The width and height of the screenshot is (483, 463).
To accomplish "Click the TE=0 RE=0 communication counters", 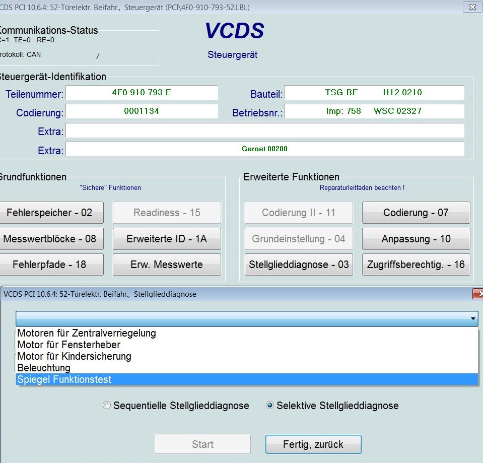I will [34, 40].
